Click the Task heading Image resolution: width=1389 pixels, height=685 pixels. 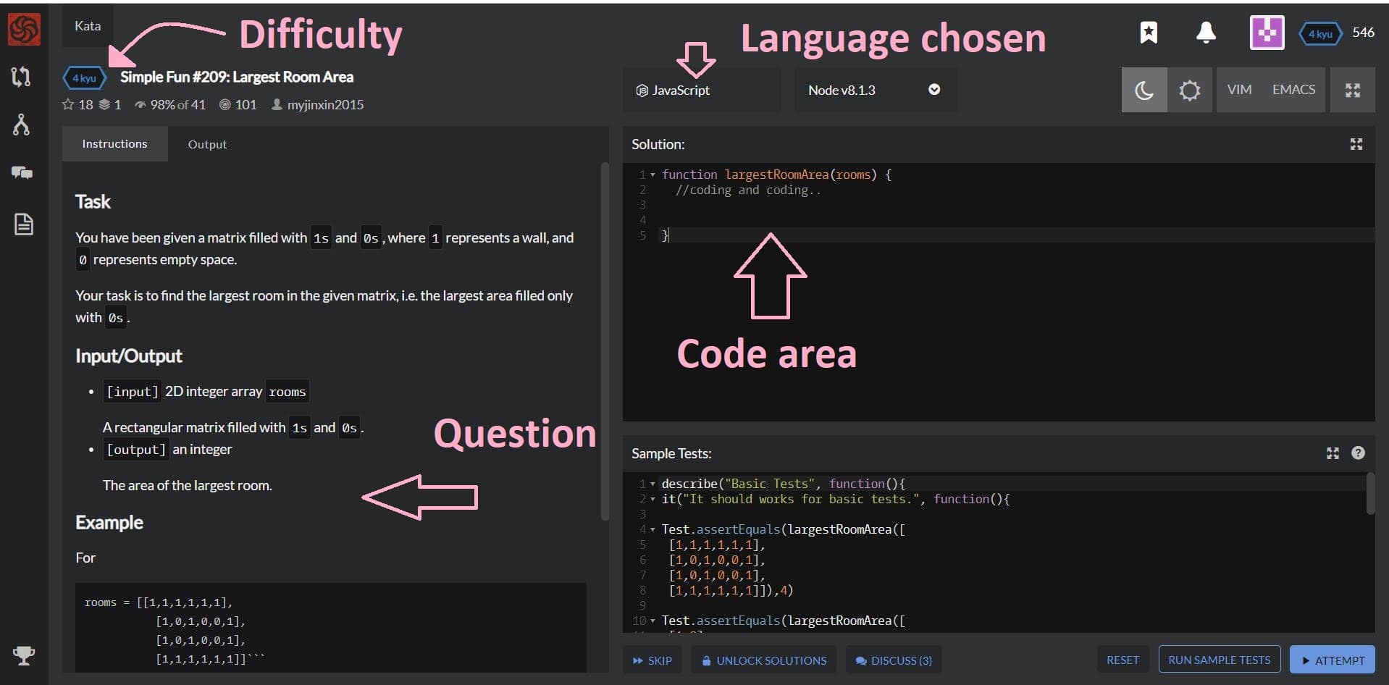click(93, 202)
